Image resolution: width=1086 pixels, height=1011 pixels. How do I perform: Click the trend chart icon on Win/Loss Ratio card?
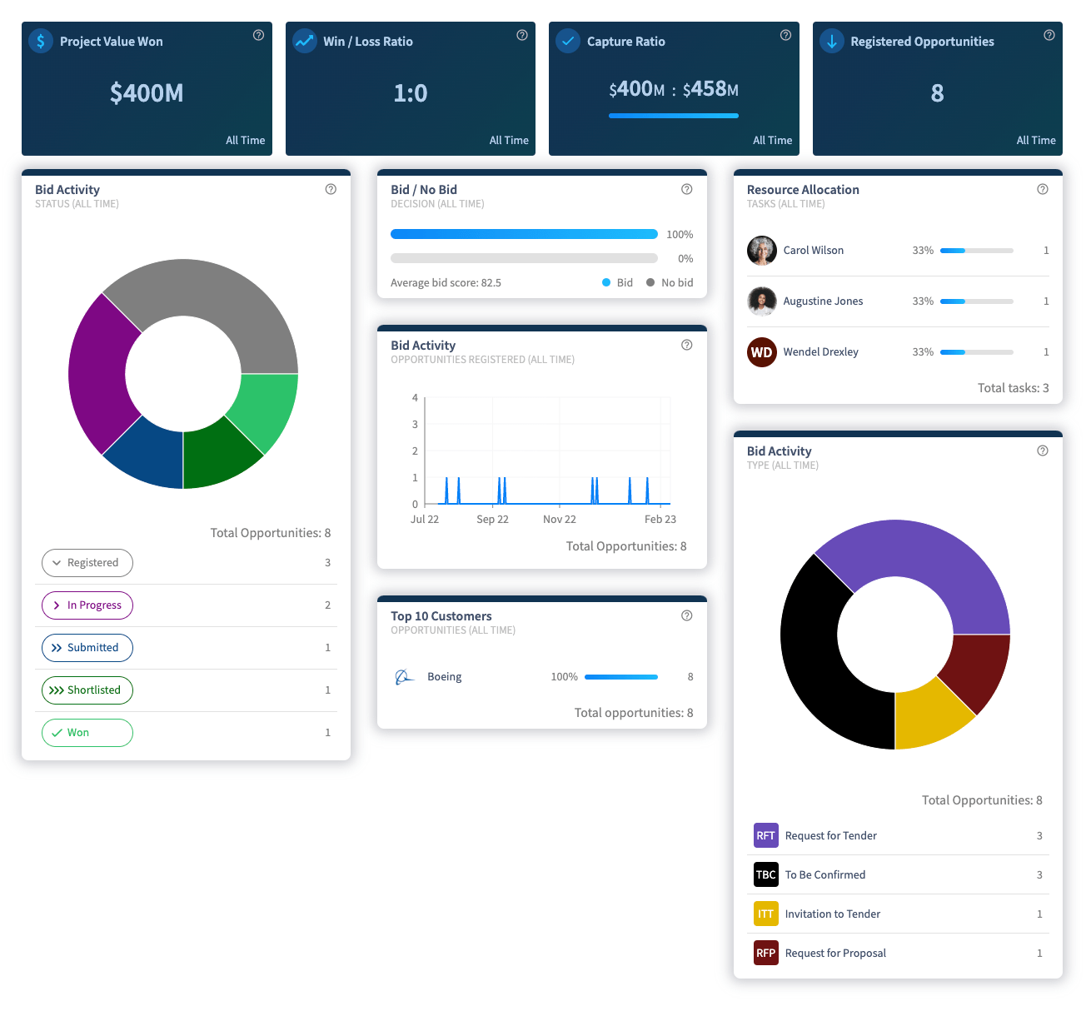tap(304, 40)
